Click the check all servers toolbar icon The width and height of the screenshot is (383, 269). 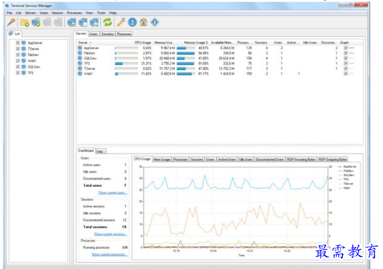click(x=72, y=22)
